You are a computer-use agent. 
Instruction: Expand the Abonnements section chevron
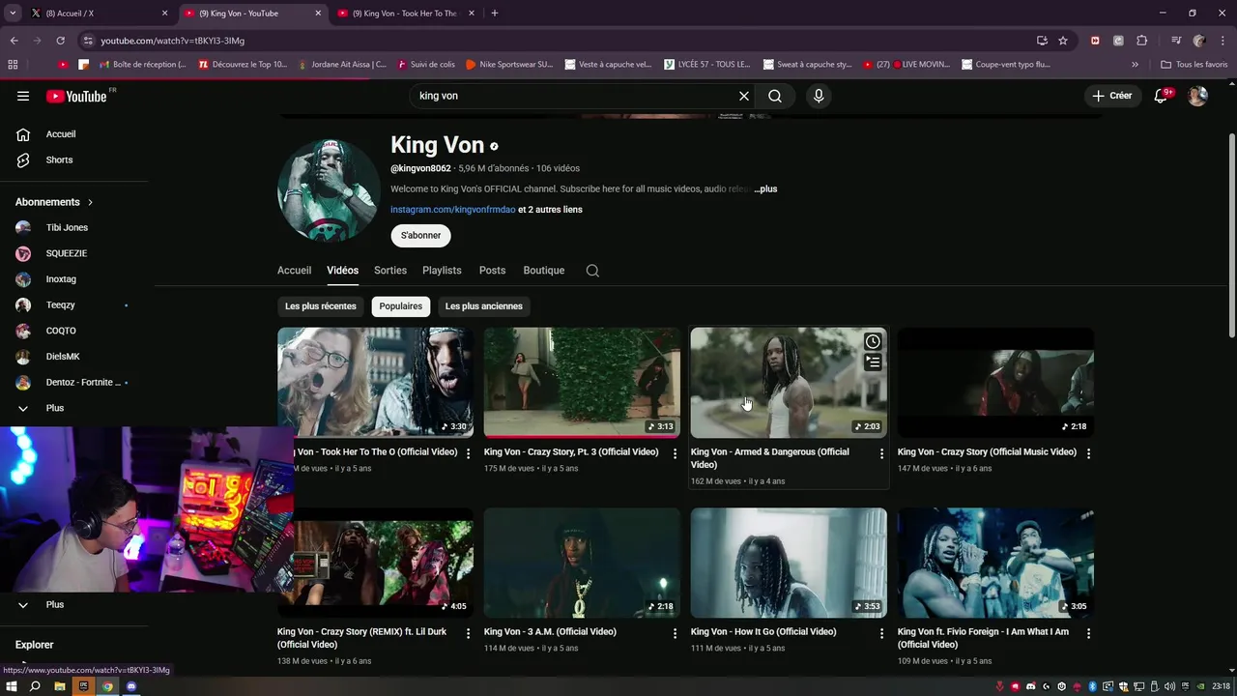coord(90,202)
